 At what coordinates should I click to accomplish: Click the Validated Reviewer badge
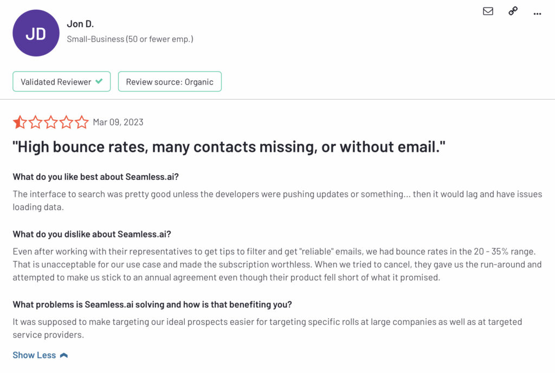tap(62, 81)
